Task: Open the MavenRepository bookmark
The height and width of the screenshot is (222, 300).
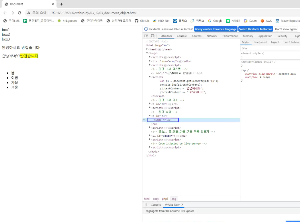Action: click(288, 21)
